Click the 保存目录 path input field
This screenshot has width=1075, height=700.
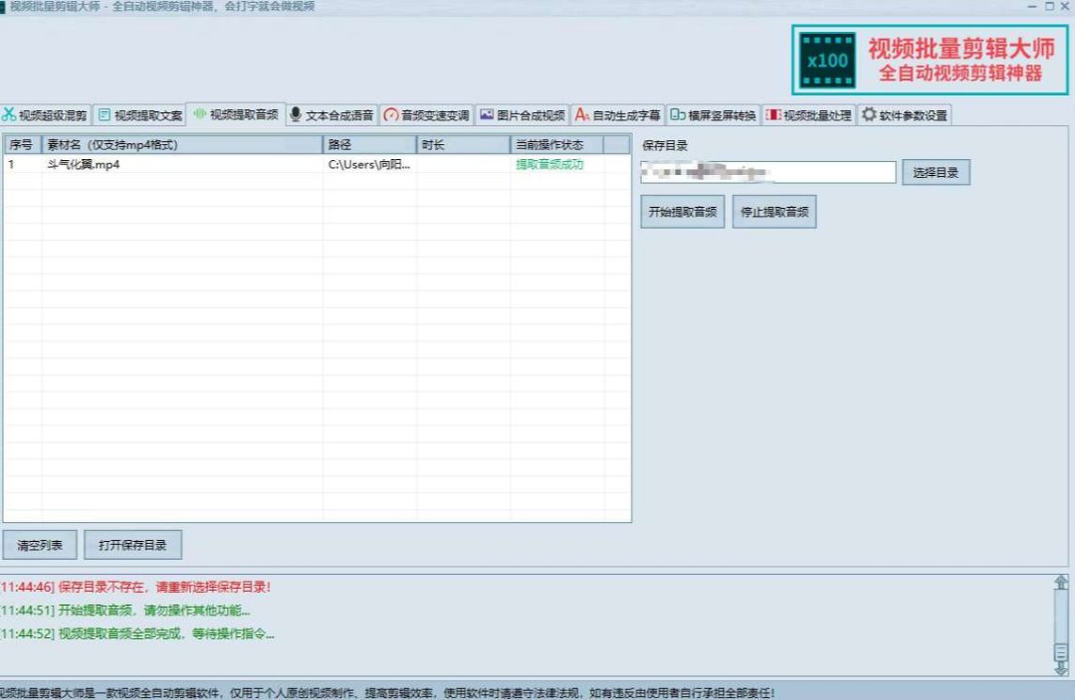(767, 172)
